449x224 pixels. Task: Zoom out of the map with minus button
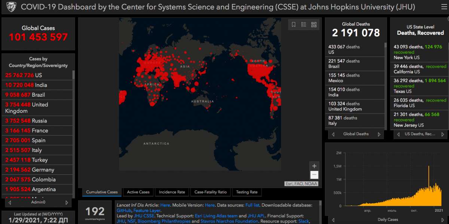coord(314,175)
